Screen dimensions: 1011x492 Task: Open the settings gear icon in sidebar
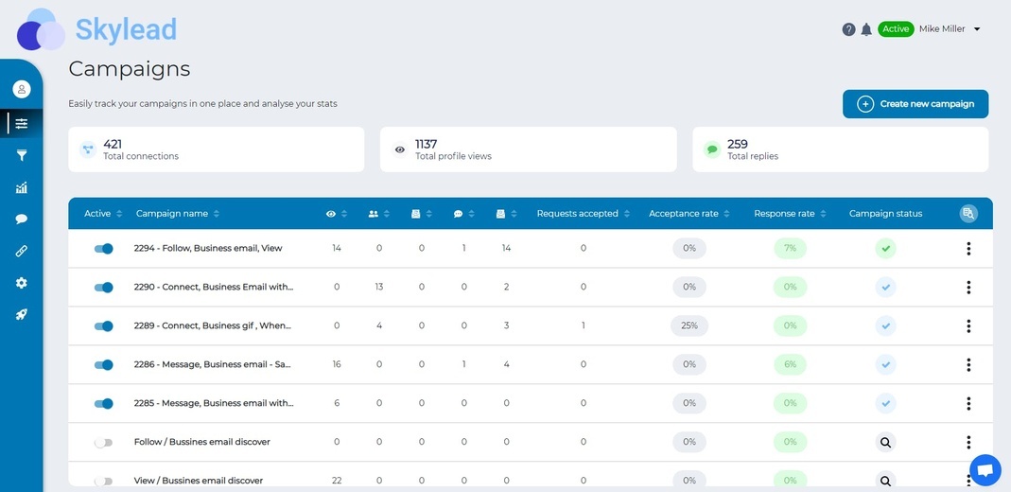point(21,283)
